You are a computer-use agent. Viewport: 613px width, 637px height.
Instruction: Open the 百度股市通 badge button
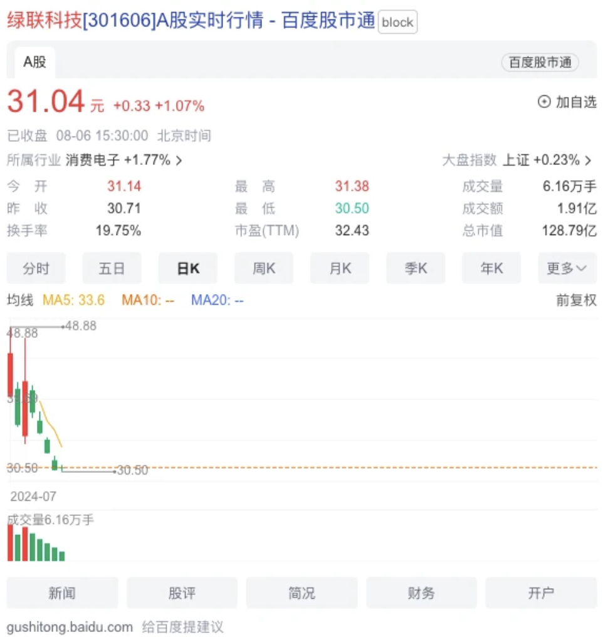coord(540,63)
